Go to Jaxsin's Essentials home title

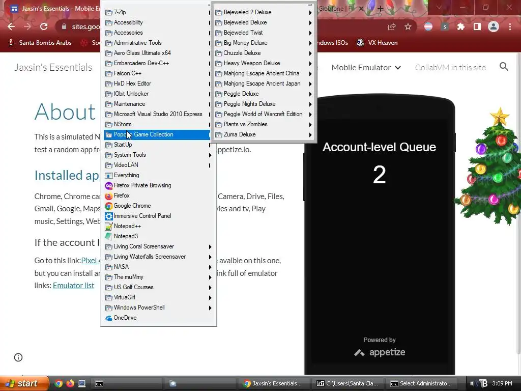(x=53, y=68)
